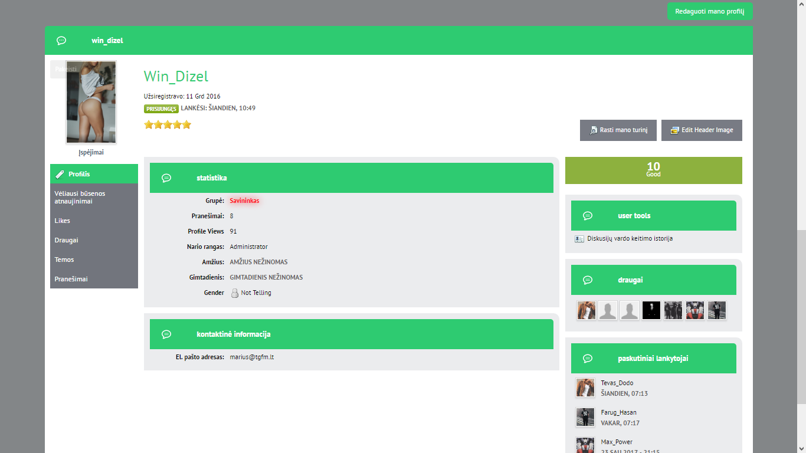Click the Rasti mano turinį button
The width and height of the screenshot is (806, 453).
click(x=618, y=130)
